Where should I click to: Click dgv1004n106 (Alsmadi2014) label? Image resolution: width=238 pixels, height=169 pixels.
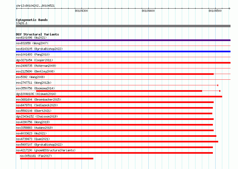[x=36, y=94]
